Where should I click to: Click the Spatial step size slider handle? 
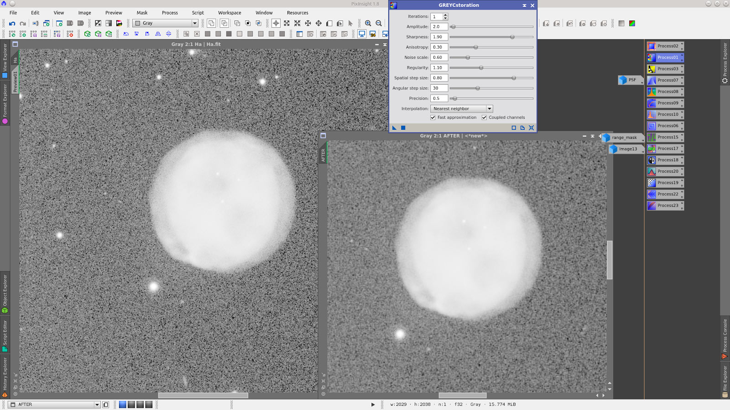514,78
